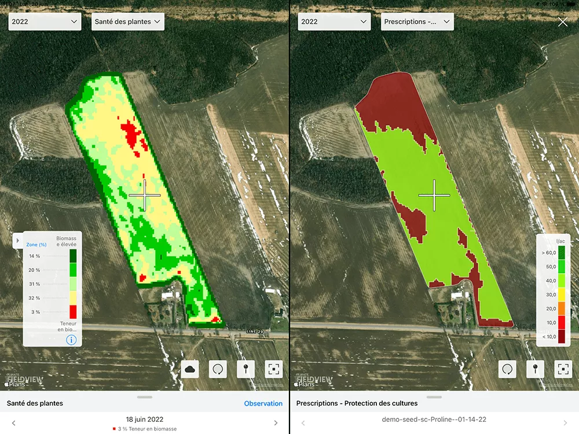Close the split-screen comparison view
579x434 pixels.
[x=563, y=22]
